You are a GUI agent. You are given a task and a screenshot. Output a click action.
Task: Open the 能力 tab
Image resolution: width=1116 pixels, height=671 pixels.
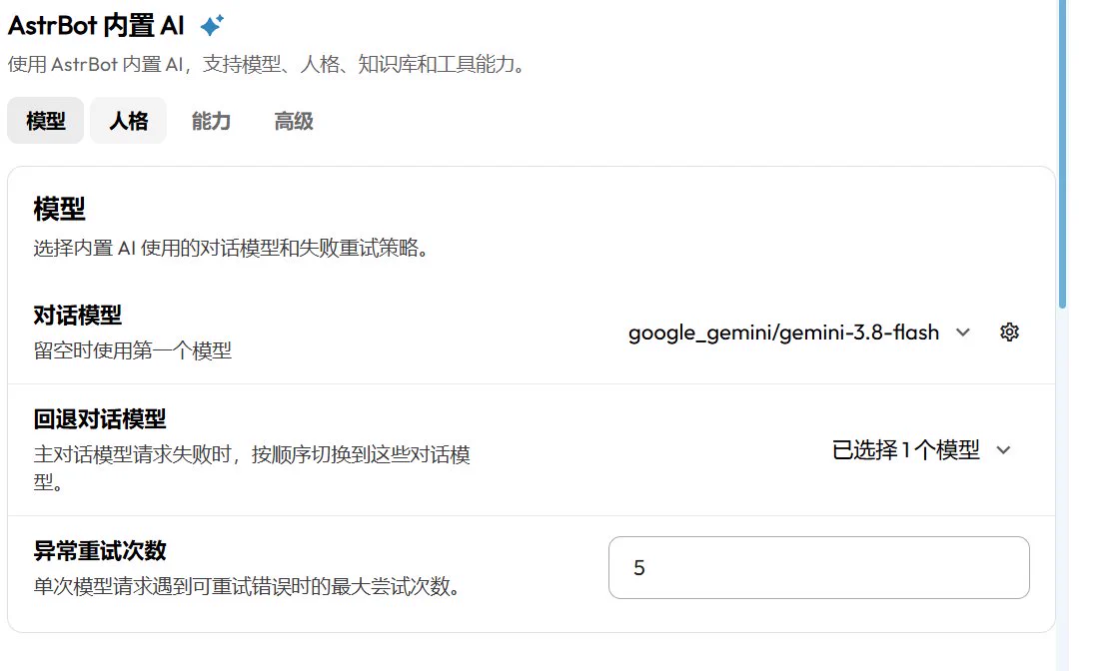(x=211, y=121)
